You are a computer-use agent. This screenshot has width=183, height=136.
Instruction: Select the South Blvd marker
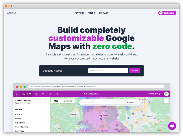(x=20, y=131)
